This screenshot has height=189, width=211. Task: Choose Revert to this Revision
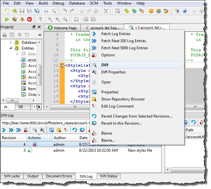[137, 123]
